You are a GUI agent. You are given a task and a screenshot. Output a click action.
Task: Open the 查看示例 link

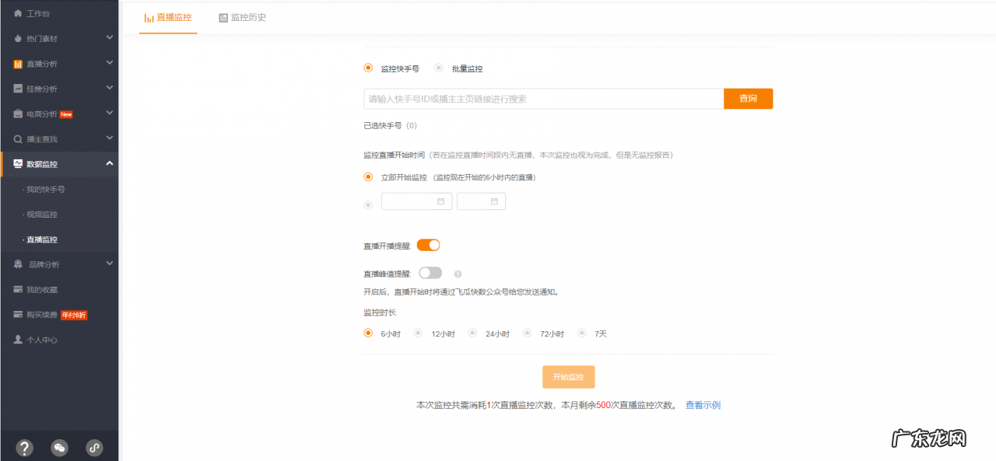coord(702,404)
